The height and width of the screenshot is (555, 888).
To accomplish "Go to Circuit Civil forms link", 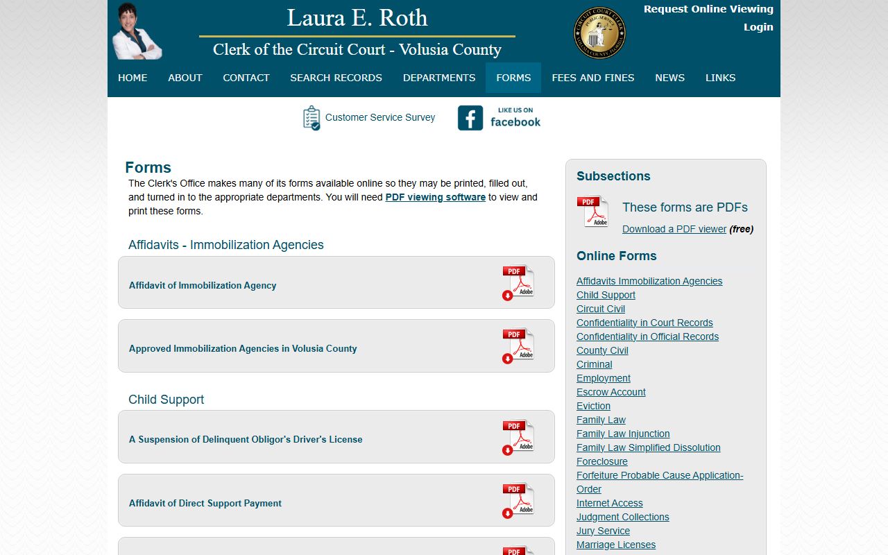I will click(601, 309).
